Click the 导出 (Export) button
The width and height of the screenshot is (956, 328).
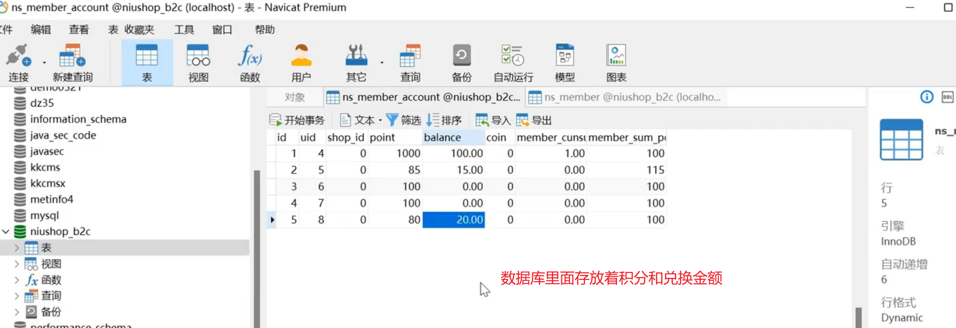[x=534, y=120]
